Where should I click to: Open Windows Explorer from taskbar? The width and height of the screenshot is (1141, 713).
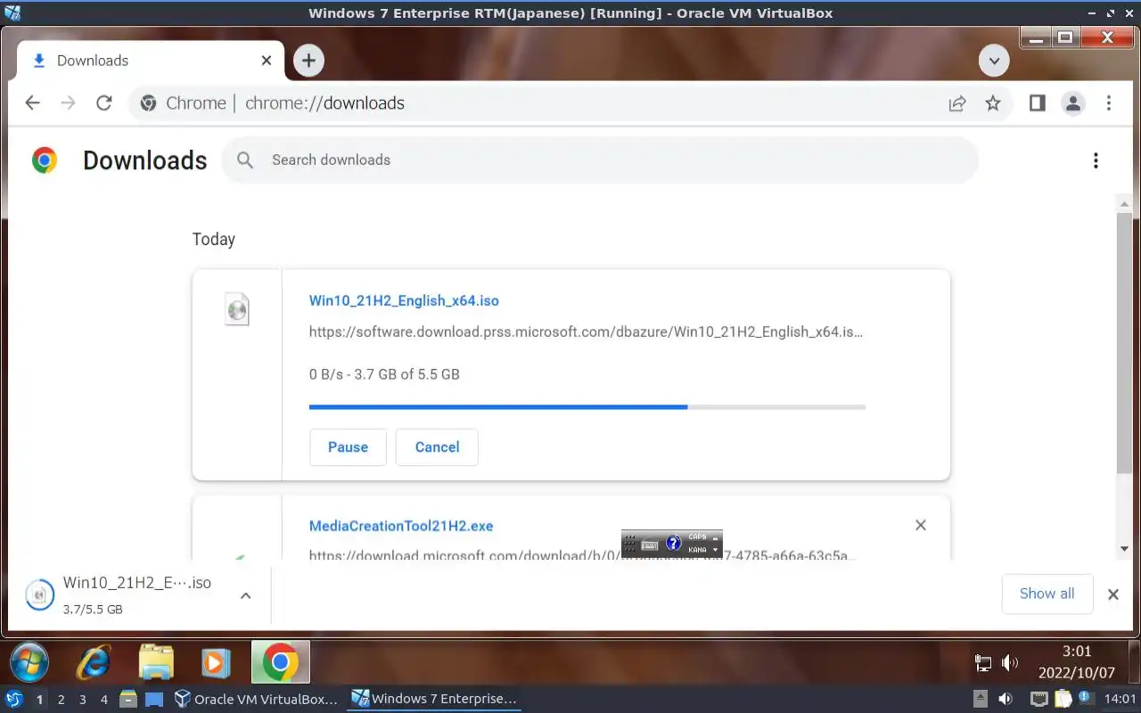click(x=156, y=662)
